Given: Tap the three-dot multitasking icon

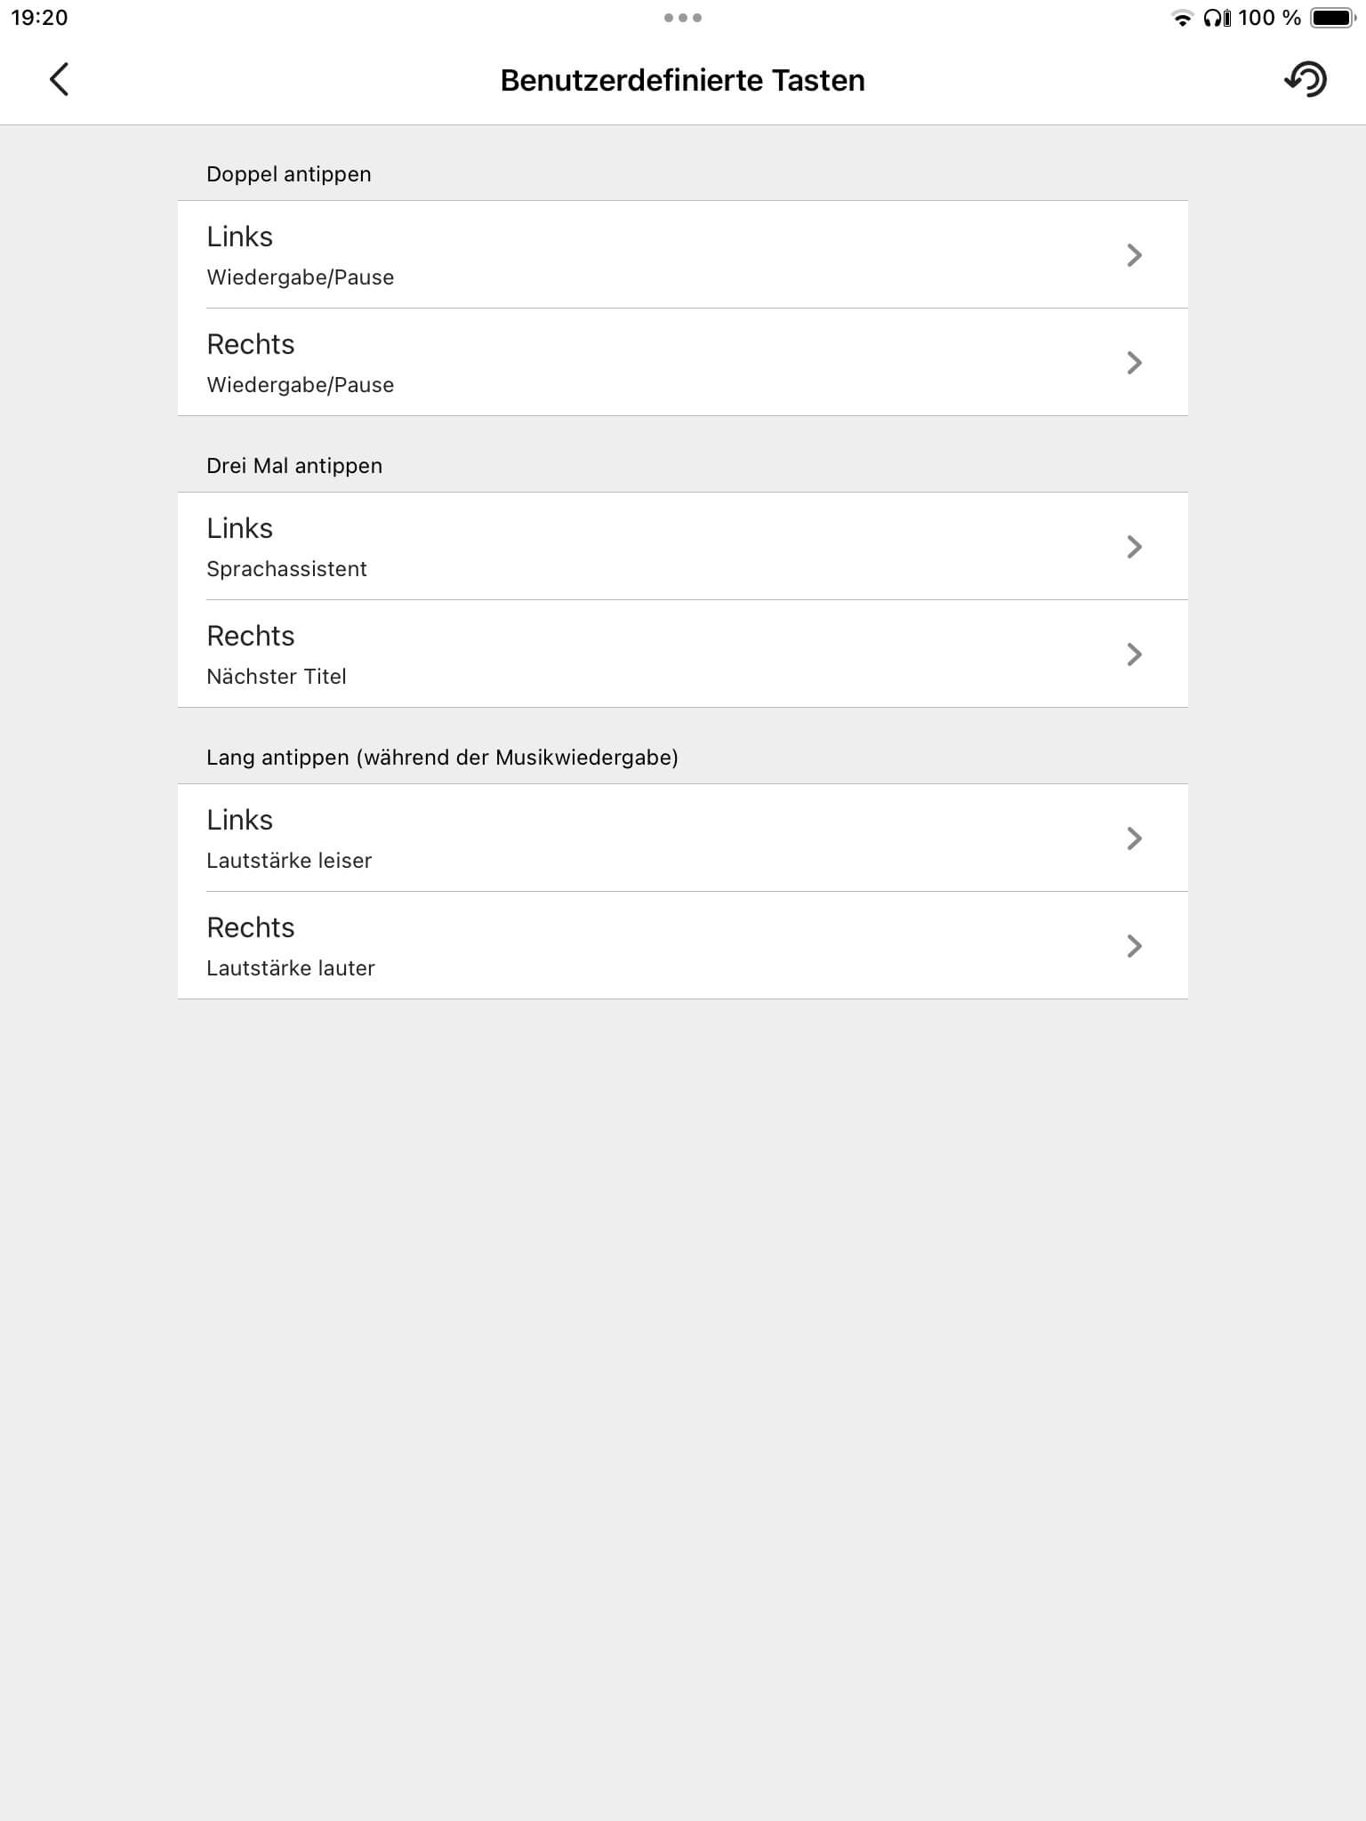Looking at the screenshot, I should coord(683,18).
